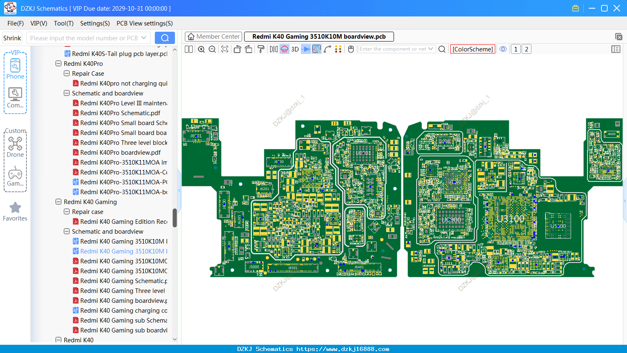Select the Computer category icon
The image size is (627, 353).
point(15,98)
